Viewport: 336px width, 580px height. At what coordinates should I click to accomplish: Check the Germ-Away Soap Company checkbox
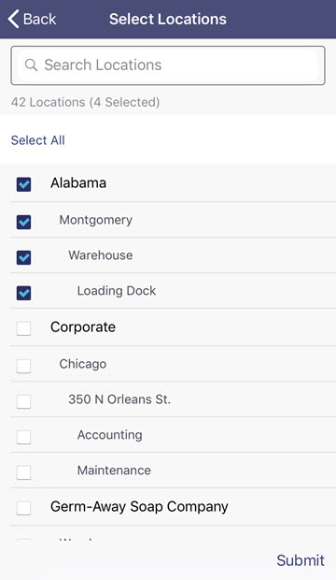tap(23, 508)
